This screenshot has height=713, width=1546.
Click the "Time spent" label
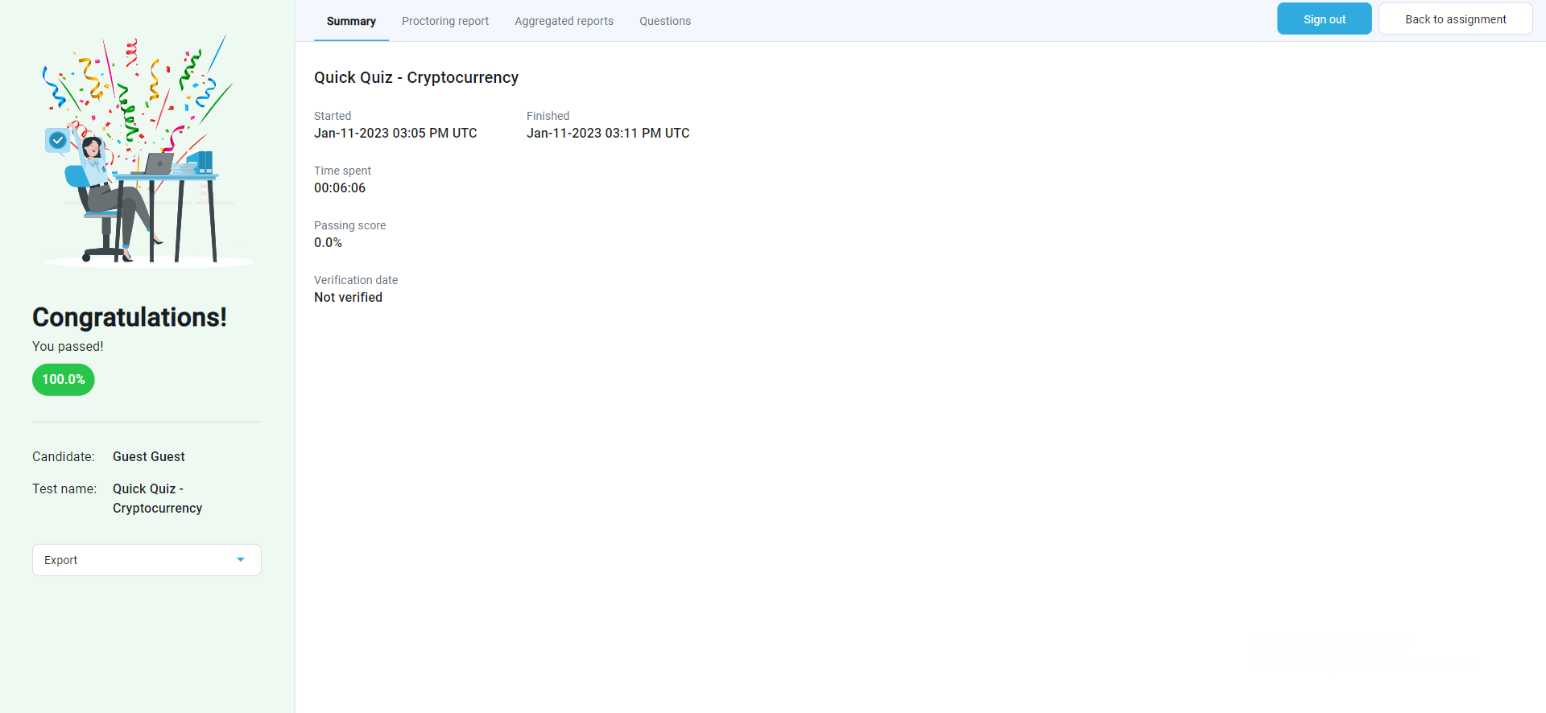342,171
